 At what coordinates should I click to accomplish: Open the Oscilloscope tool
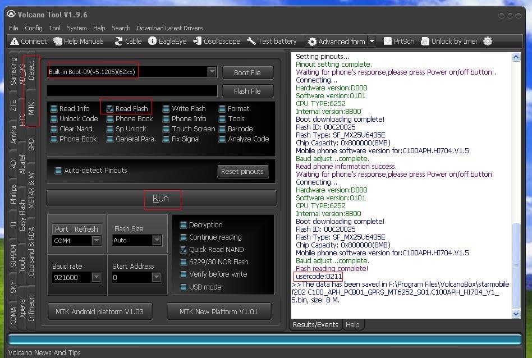[217, 42]
